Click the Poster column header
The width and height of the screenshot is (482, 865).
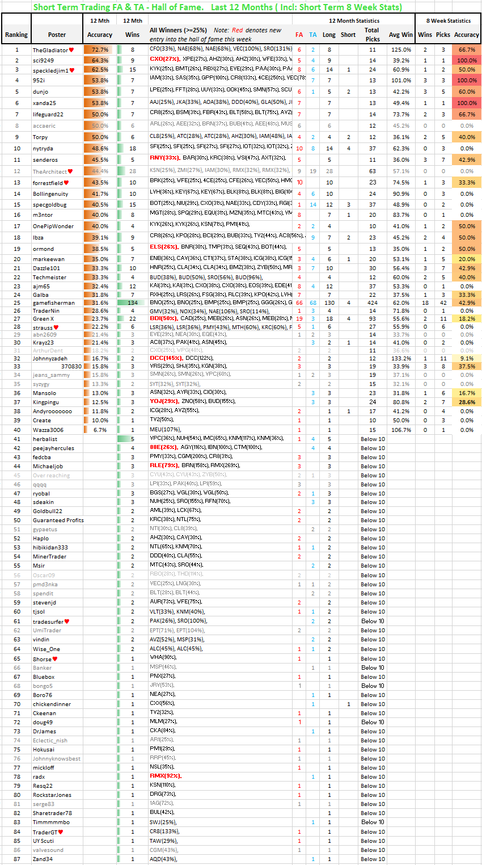click(x=57, y=35)
